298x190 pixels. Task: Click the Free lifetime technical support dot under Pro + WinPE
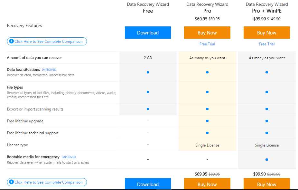[267, 133]
